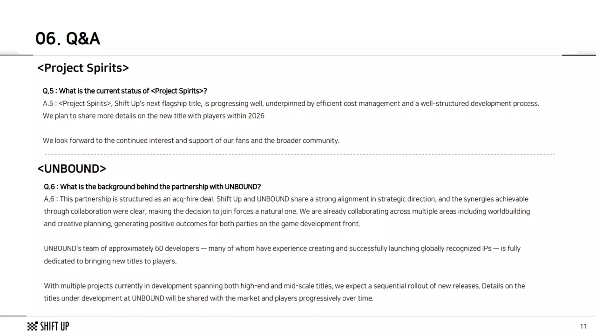The height and width of the screenshot is (336, 596).
Task: Click the <UNBOUND> section heading
Action: (x=72, y=168)
